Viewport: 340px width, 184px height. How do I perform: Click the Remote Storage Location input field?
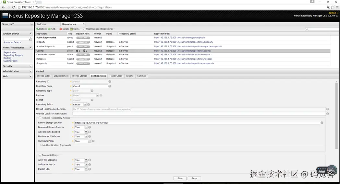(197, 123)
